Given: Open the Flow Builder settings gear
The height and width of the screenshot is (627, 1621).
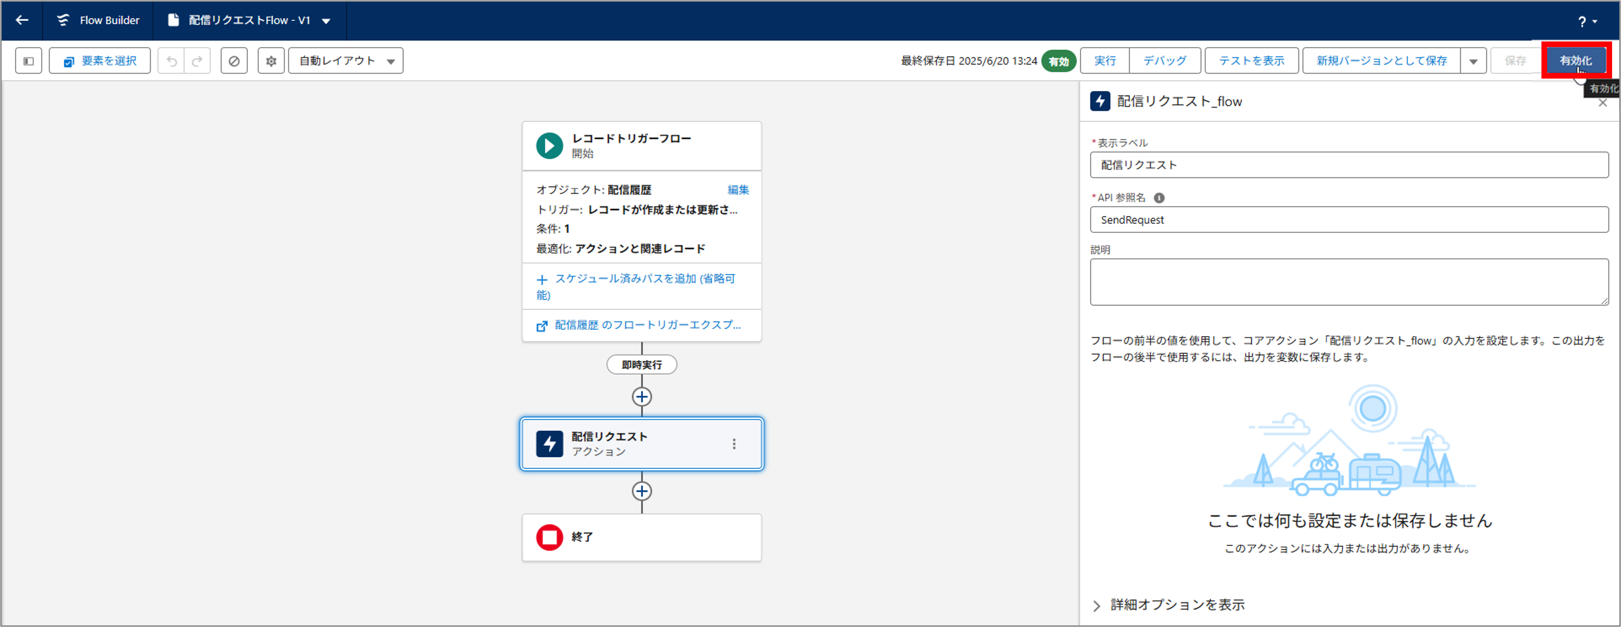Looking at the screenshot, I should (271, 61).
